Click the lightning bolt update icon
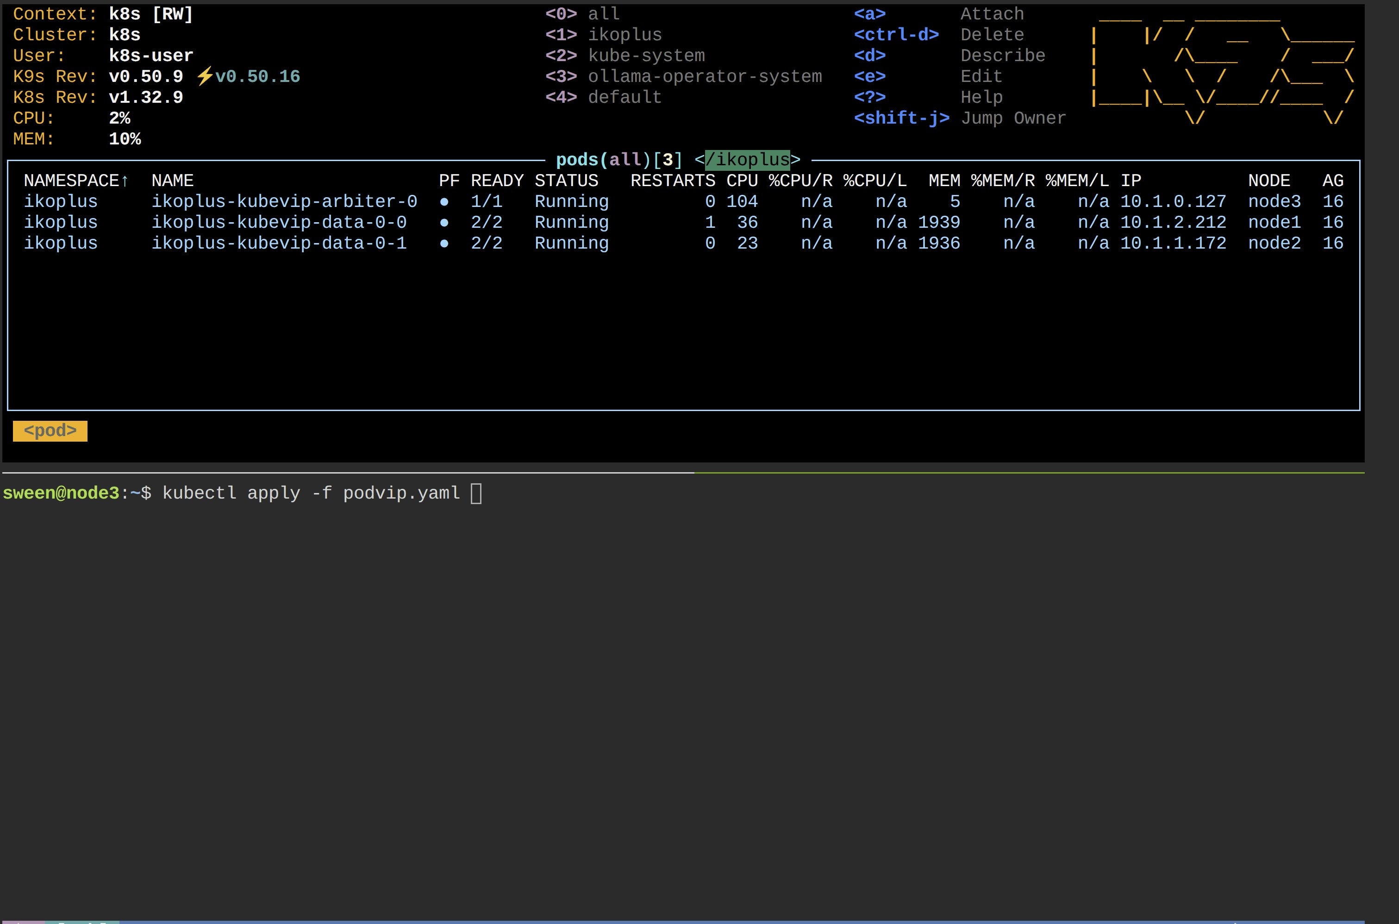1399x924 pixels. [x=205, y=76]
